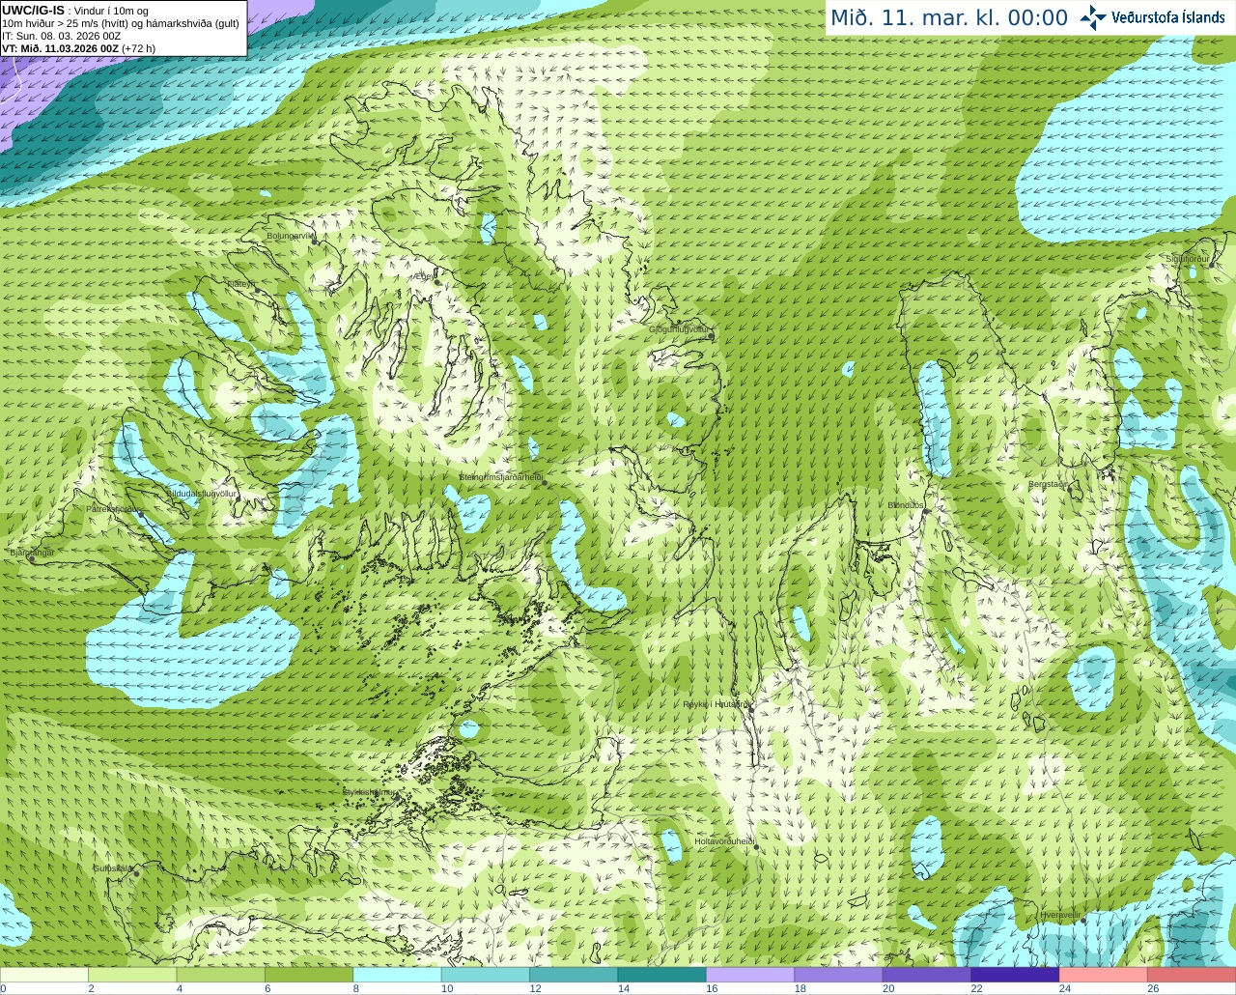Select the 8–10 m/s light cyan swatch

[x=397, y=975]
